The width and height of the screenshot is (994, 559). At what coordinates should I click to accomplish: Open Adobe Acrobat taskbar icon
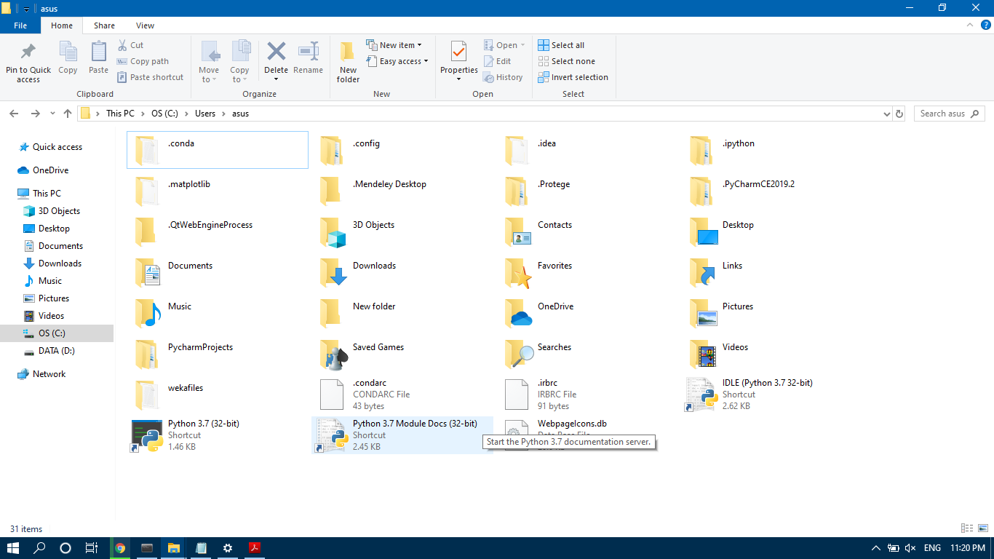255,548
